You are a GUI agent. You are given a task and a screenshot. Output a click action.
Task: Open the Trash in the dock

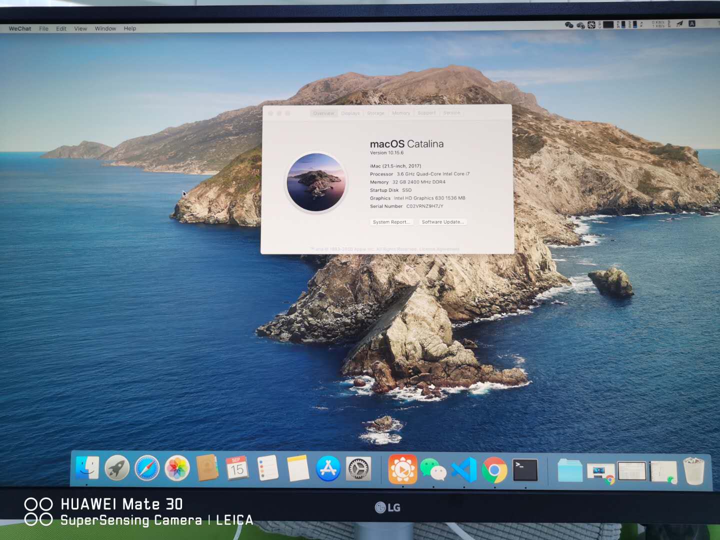(x=694, y=471)
